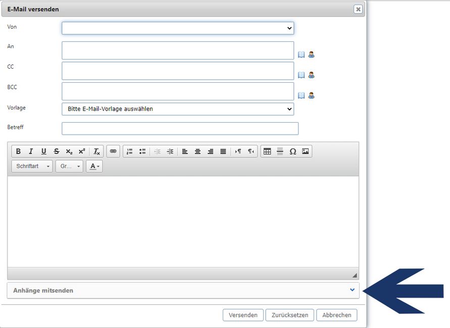Click the Zurücksetzen button

pyautogui.click(x=290, y=315)
